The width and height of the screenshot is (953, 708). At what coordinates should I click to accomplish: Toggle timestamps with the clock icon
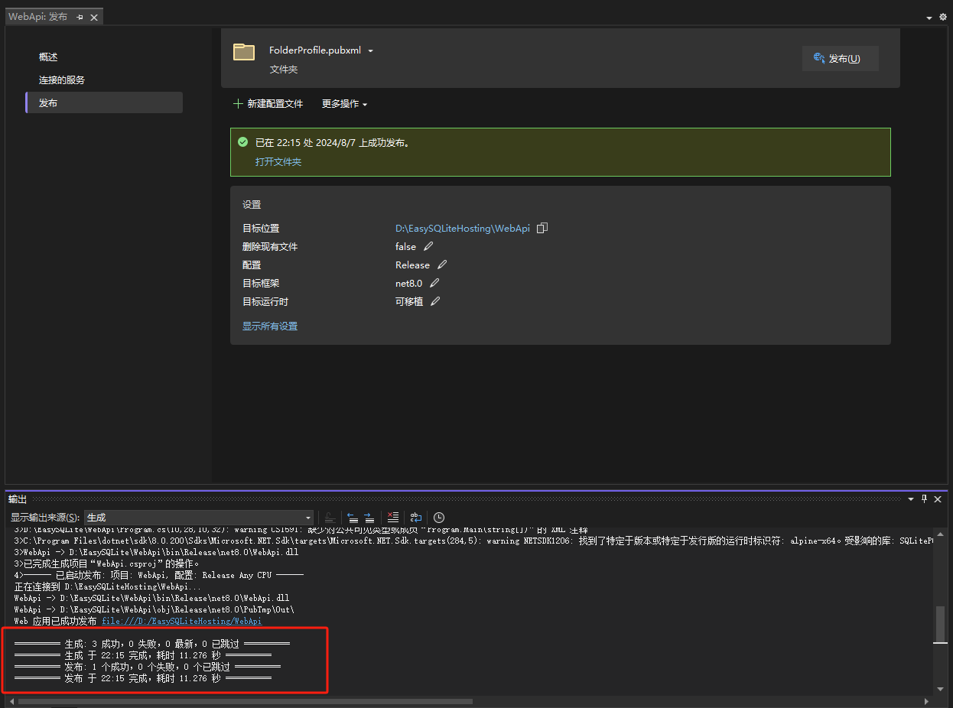438,518
